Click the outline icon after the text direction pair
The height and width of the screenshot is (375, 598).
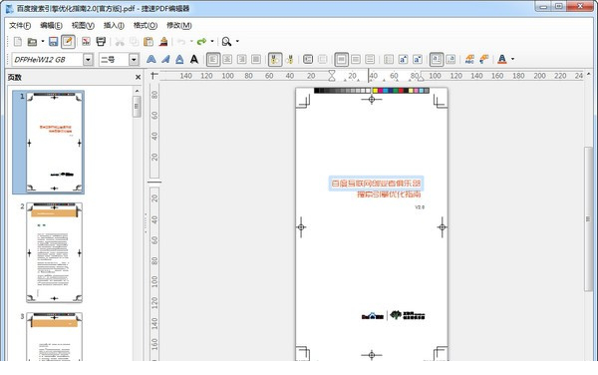pos(308,59)
